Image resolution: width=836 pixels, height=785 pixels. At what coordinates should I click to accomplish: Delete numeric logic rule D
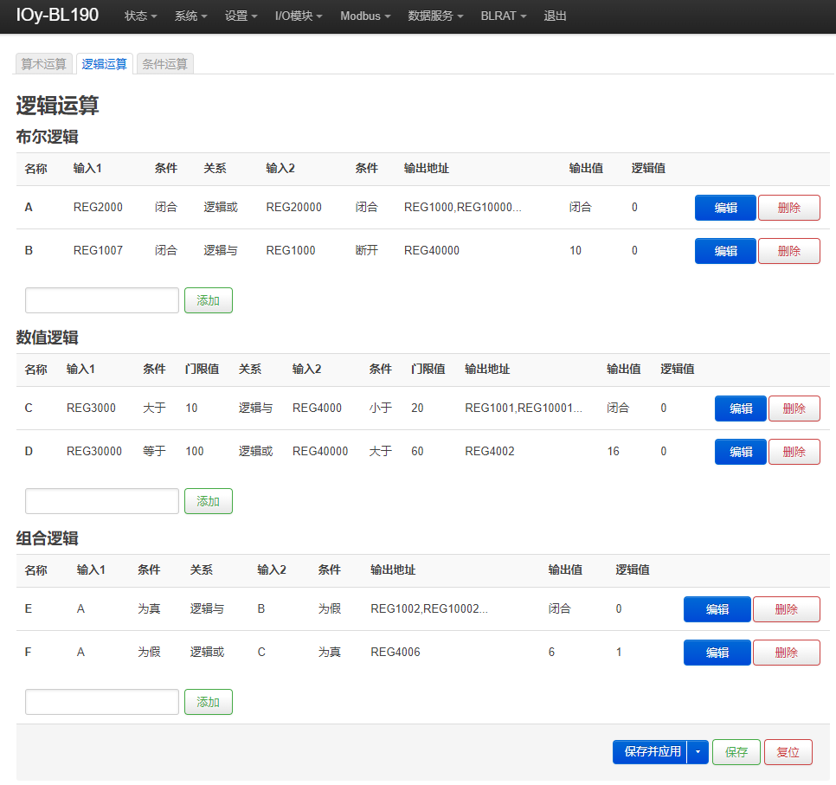tap(794, 452)
